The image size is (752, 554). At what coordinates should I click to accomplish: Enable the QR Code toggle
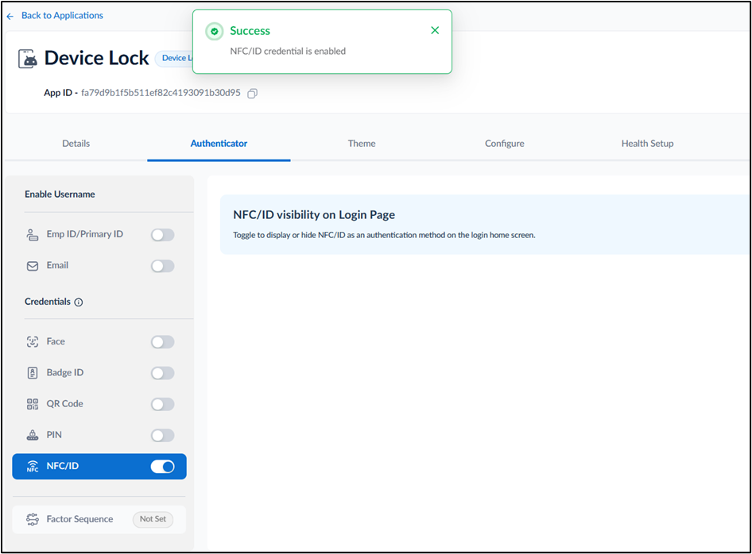tap(163, 404)
